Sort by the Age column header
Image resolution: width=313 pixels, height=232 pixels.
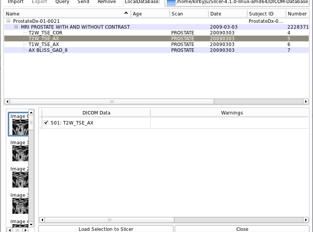click(150, 14)
